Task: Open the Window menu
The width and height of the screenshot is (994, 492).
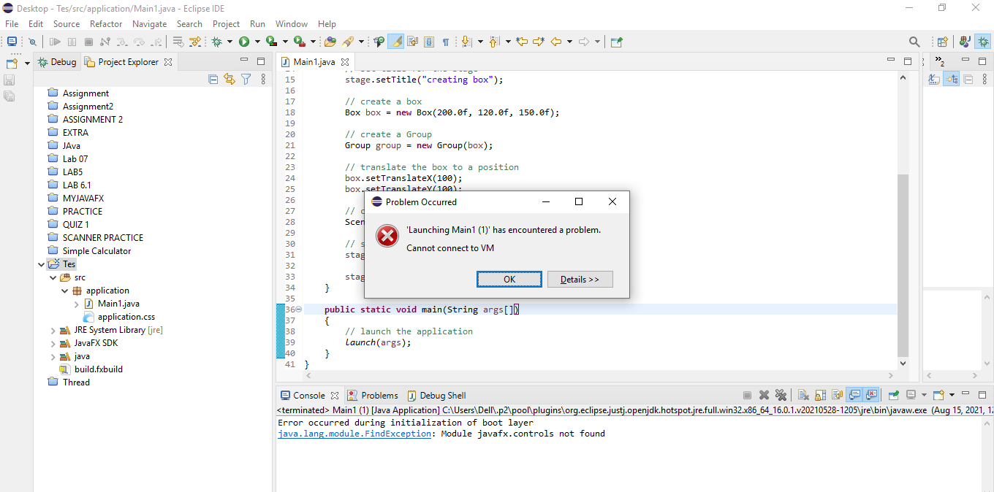Action: coord(292,23)
